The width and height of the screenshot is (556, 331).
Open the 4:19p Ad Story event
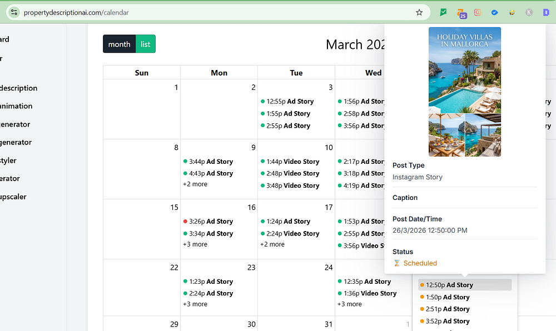[x=361, y=185]
